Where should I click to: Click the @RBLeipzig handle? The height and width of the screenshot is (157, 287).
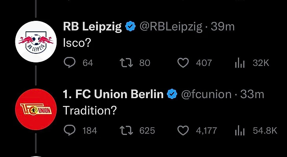coord(170,27)
